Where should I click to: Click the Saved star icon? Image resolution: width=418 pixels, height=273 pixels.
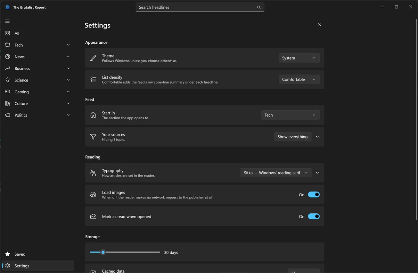point(8,254)
